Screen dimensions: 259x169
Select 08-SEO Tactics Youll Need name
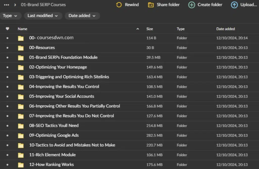tap(54, 126)
